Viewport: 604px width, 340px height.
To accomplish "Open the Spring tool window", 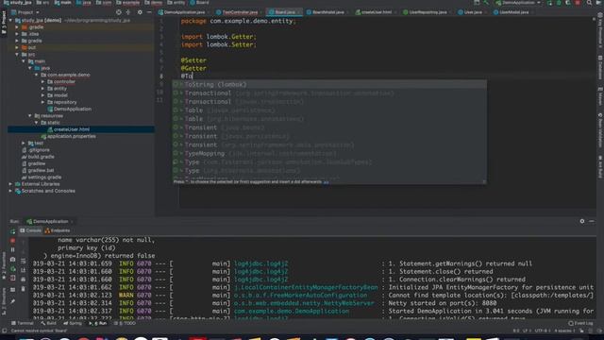I will point(73,323).
